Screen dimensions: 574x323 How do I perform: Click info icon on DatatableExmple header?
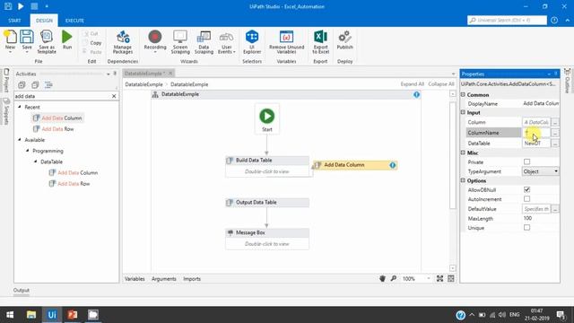[416, 94]
